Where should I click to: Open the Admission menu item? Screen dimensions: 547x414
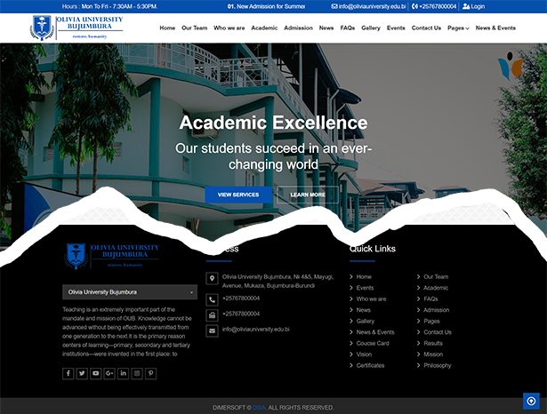(x=298, y=28)
